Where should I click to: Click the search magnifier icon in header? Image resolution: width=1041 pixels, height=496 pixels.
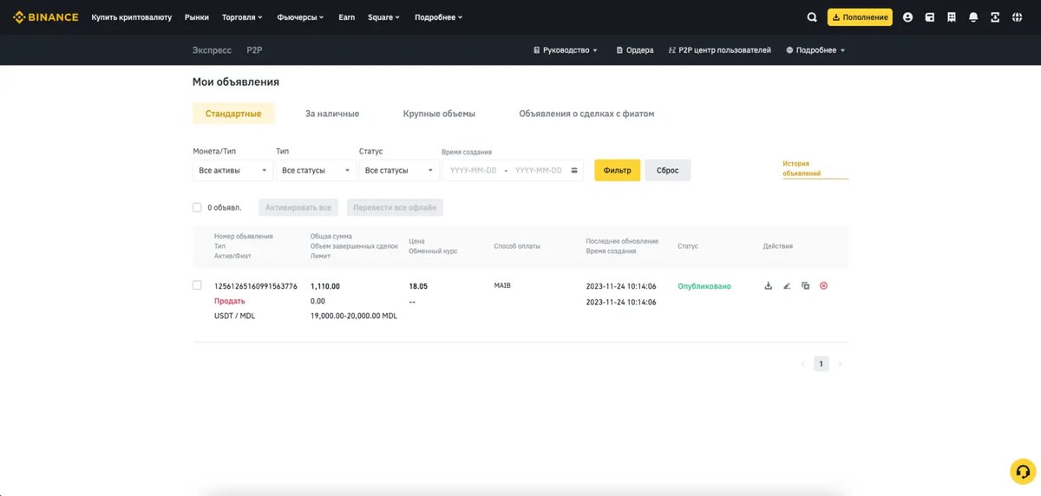point(812,17)
